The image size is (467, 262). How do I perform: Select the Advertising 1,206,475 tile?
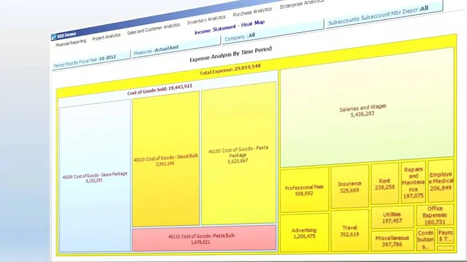coord(304,233)
